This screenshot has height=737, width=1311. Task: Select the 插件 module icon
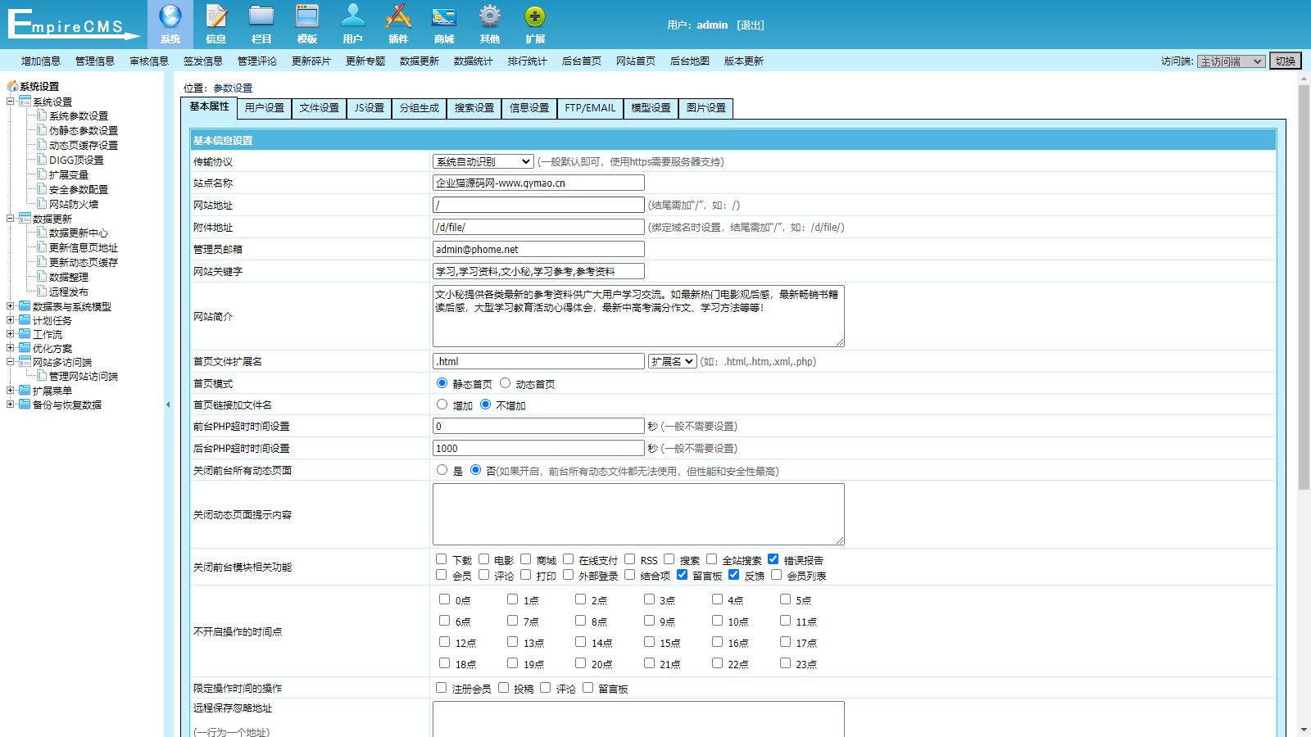tap(397, 23)
